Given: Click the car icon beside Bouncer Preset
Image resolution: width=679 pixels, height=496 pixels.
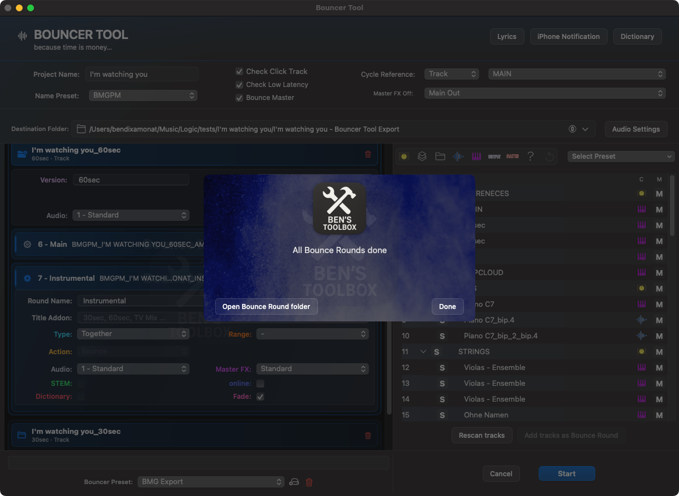Looking at the screenshot, I should [294, 482].
